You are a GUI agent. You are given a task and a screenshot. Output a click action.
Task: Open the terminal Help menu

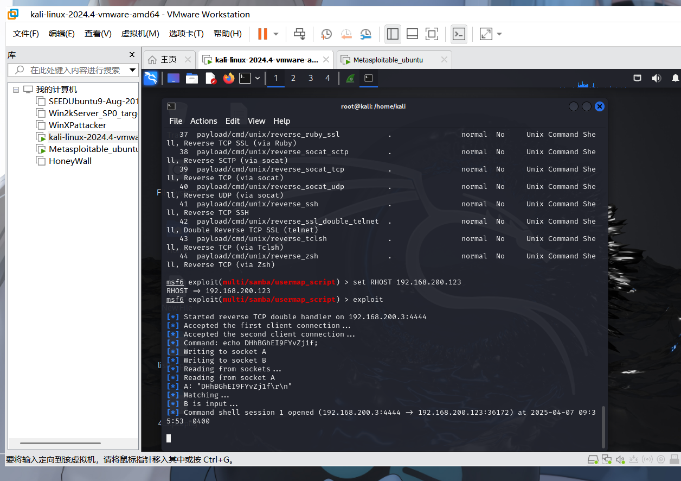tap(282, 121)
